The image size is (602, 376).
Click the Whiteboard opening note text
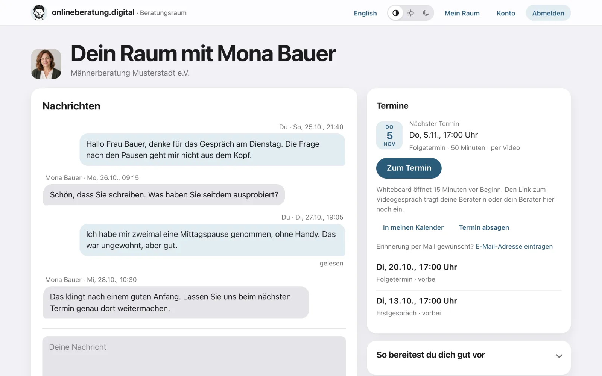pos(465,199)
